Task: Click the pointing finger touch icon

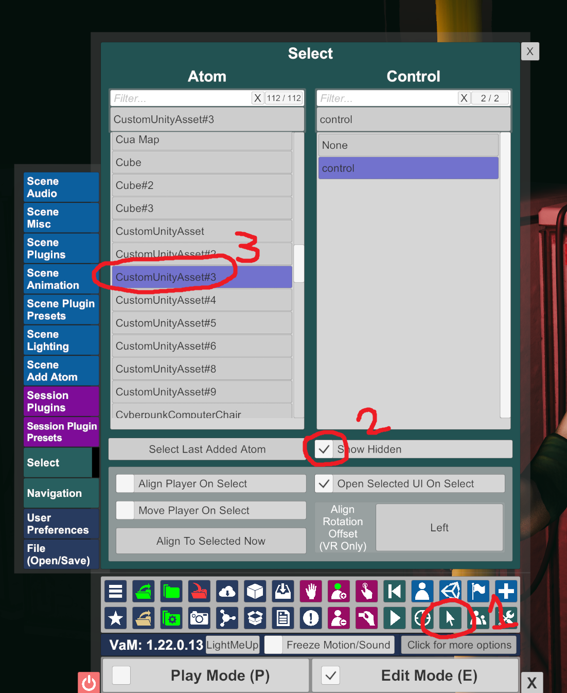Action: point(366,591)
